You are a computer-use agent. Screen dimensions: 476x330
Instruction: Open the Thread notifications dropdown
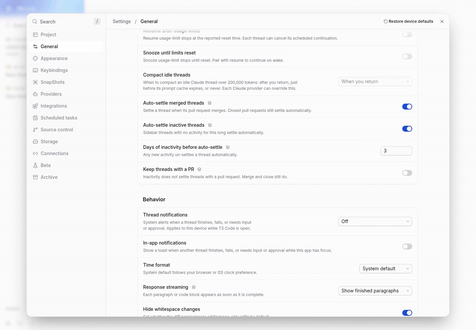pos(375,221)
